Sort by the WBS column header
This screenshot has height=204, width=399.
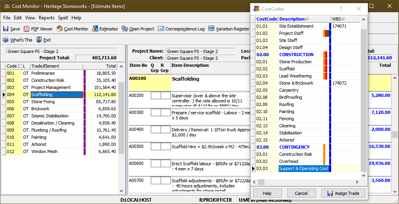click(x=346, y=19)
